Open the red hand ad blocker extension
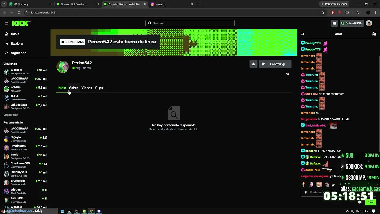 point(332,12)
